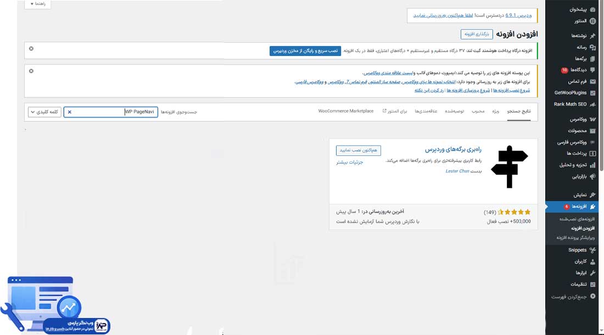The image size is (604, 335).
Task: Open the پیشخوان dashboard icon in sidebar
Action: tap(592, 9)
